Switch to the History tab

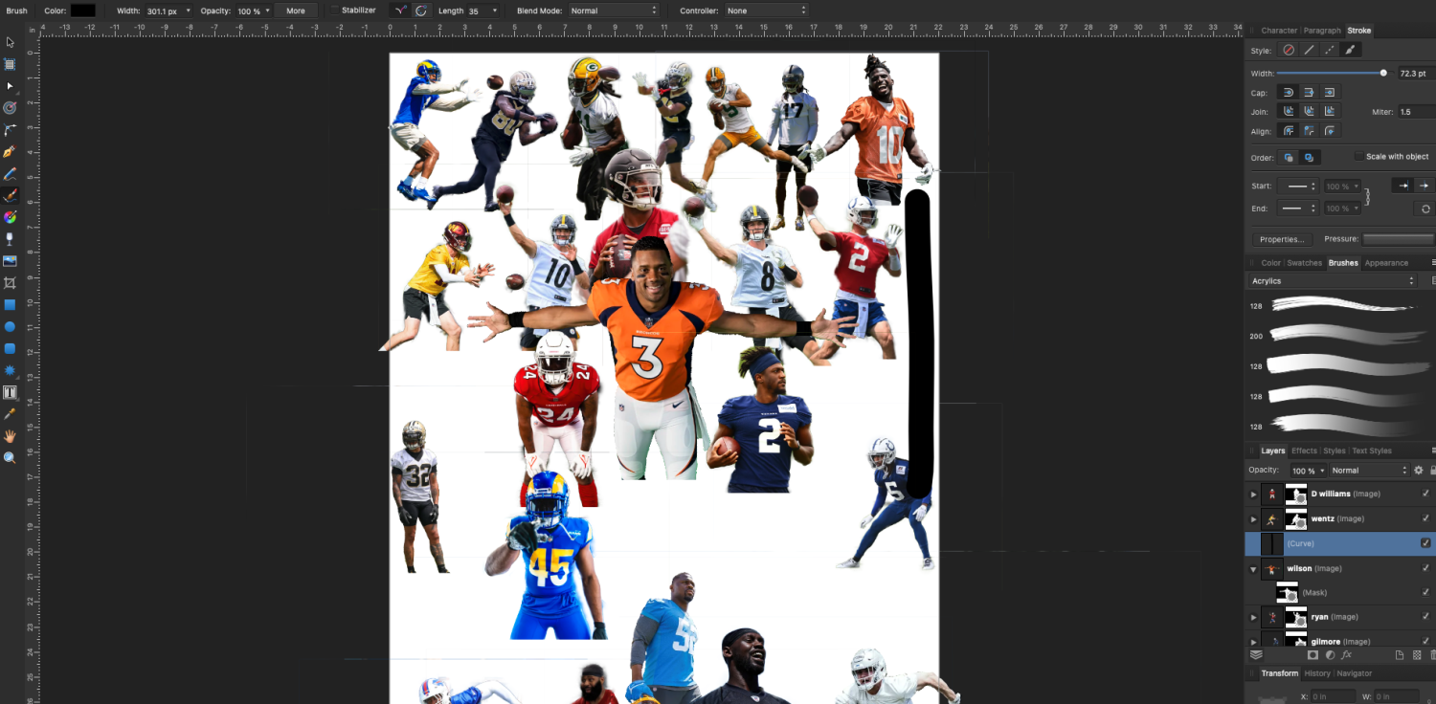tap(1317, 672)
